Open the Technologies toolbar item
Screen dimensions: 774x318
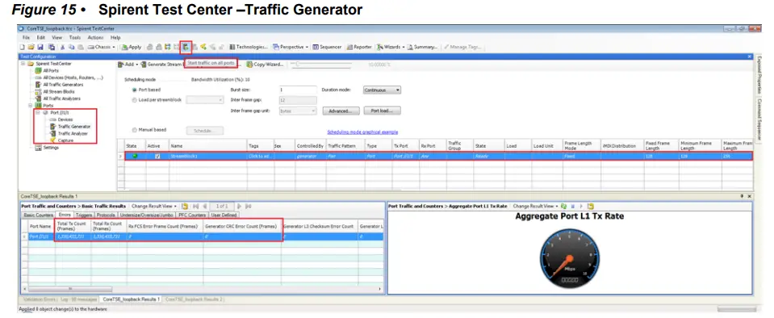point(249,47)
